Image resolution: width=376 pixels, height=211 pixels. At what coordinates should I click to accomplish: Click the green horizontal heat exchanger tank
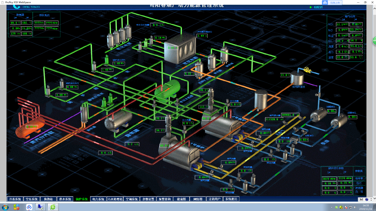tap(168, 88)
